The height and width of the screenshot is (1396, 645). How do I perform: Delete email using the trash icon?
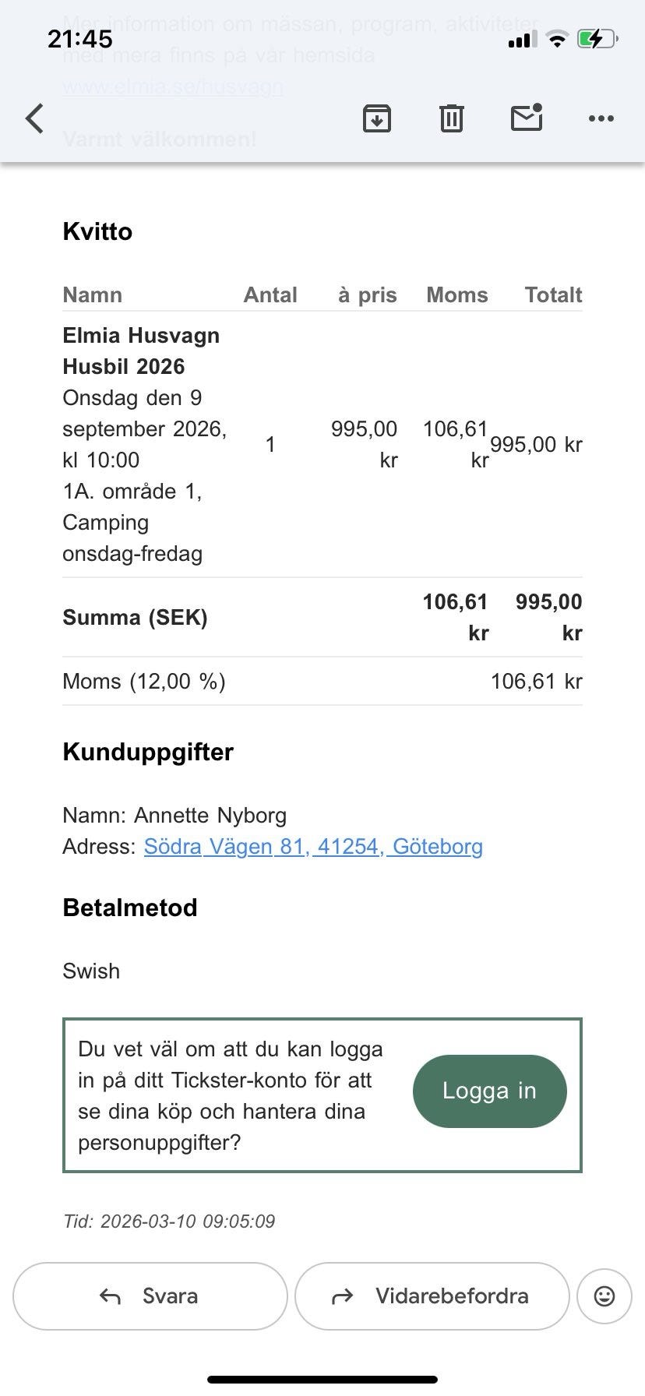452,119
